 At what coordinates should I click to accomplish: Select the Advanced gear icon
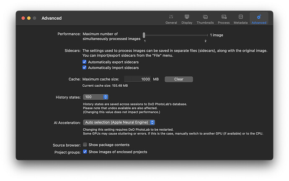259,17
